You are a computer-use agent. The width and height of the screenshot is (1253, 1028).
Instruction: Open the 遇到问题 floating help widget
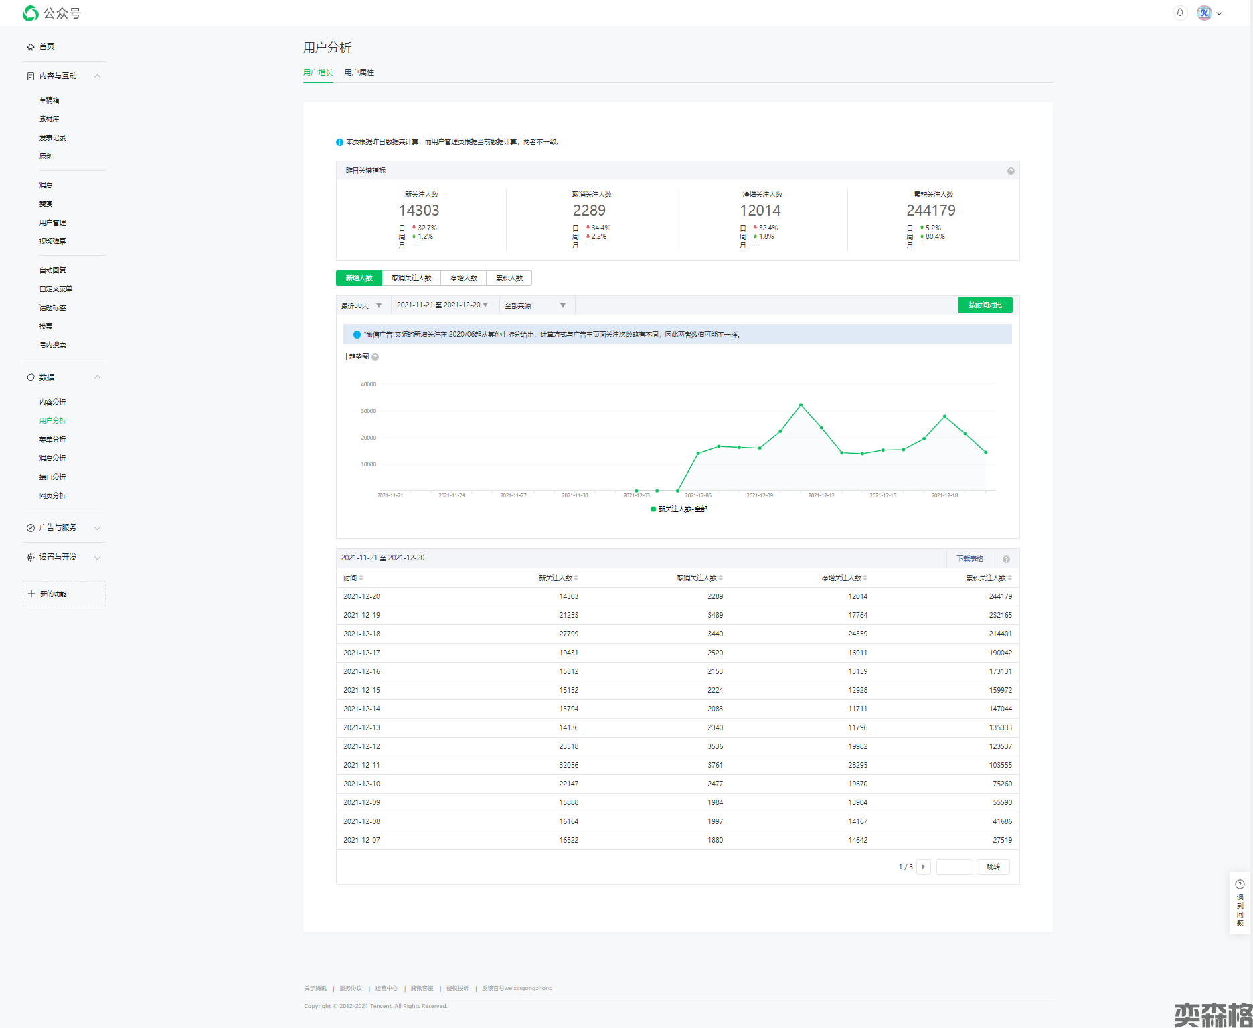[1240, 904]
